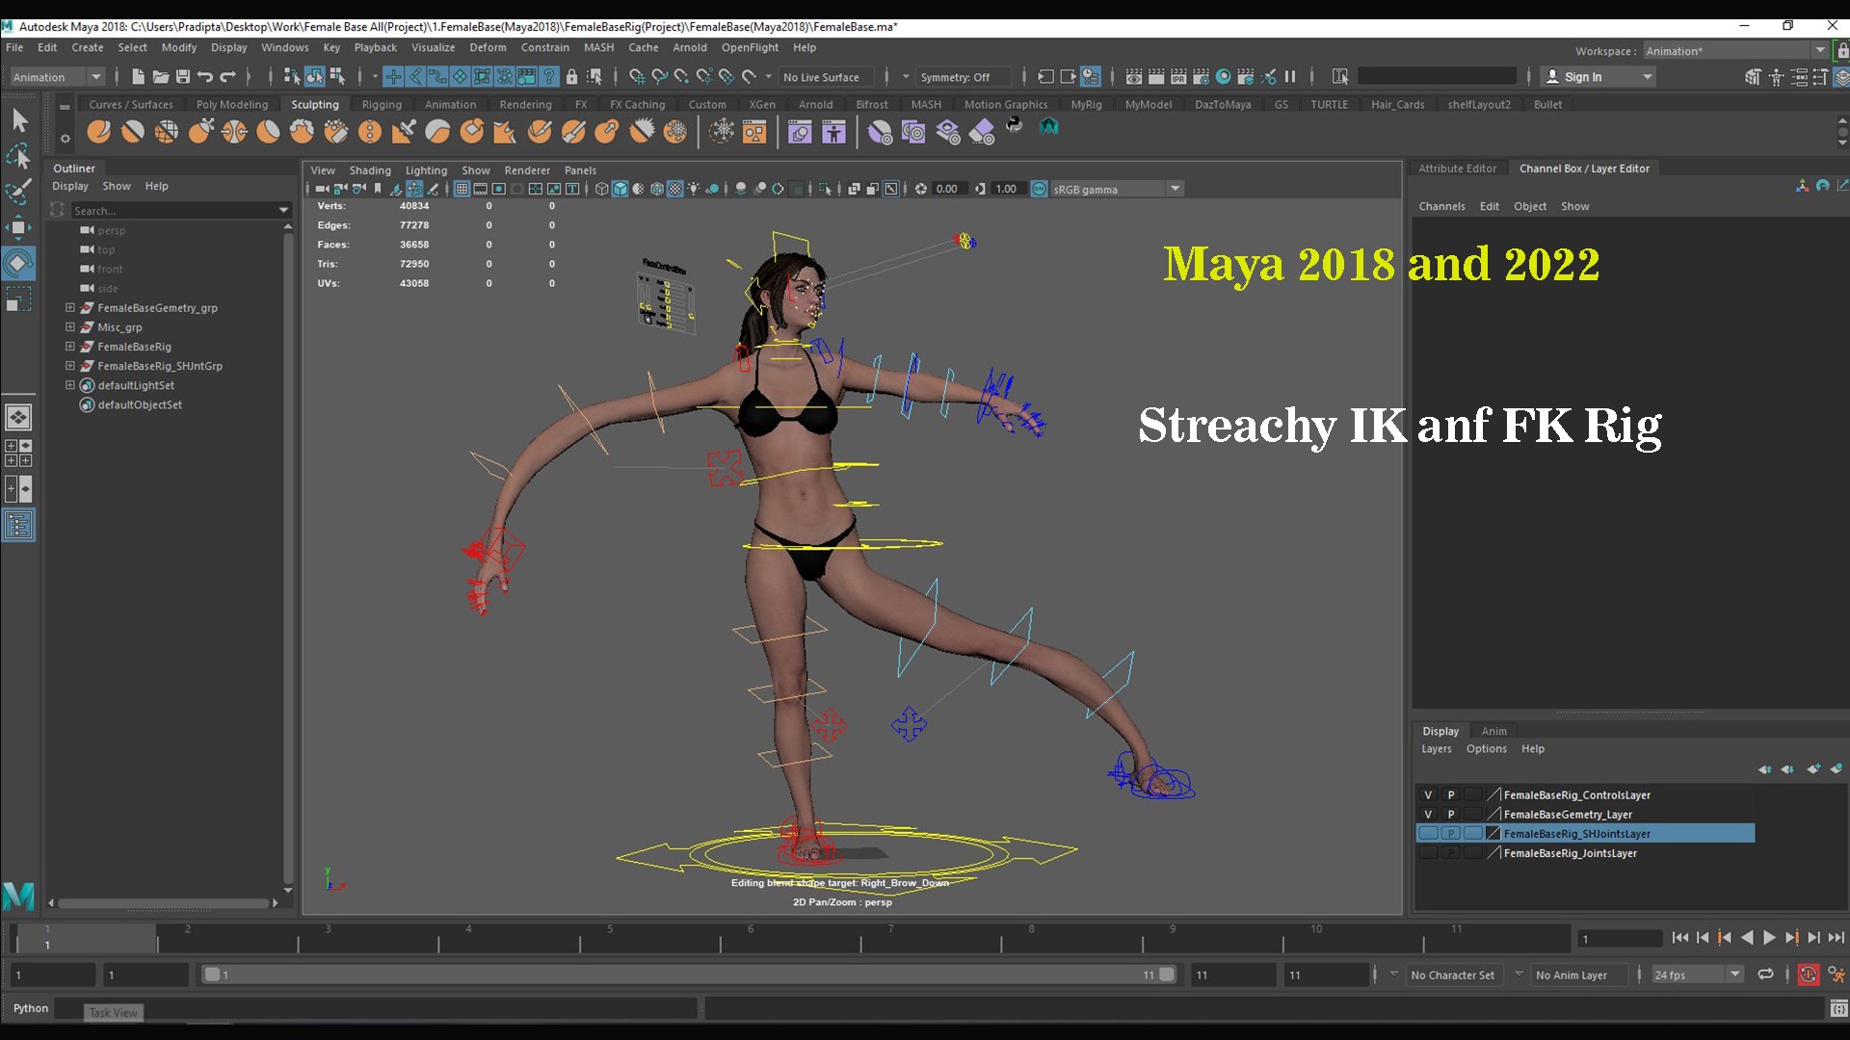Image resolution: width=1850 pixels, height=1040 pixels.
Task: Click the time range slider bar
Action: tap(689, 975)
